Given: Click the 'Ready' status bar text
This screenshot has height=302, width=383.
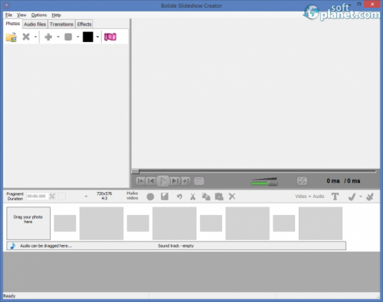Looking at the screenshot, I should coord(9,296).
